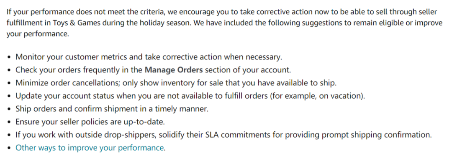The height and width of the screenshot is (159, 452).
Task: Click the outside drop-shippers SLA commitments line
Action: (224, 135)
